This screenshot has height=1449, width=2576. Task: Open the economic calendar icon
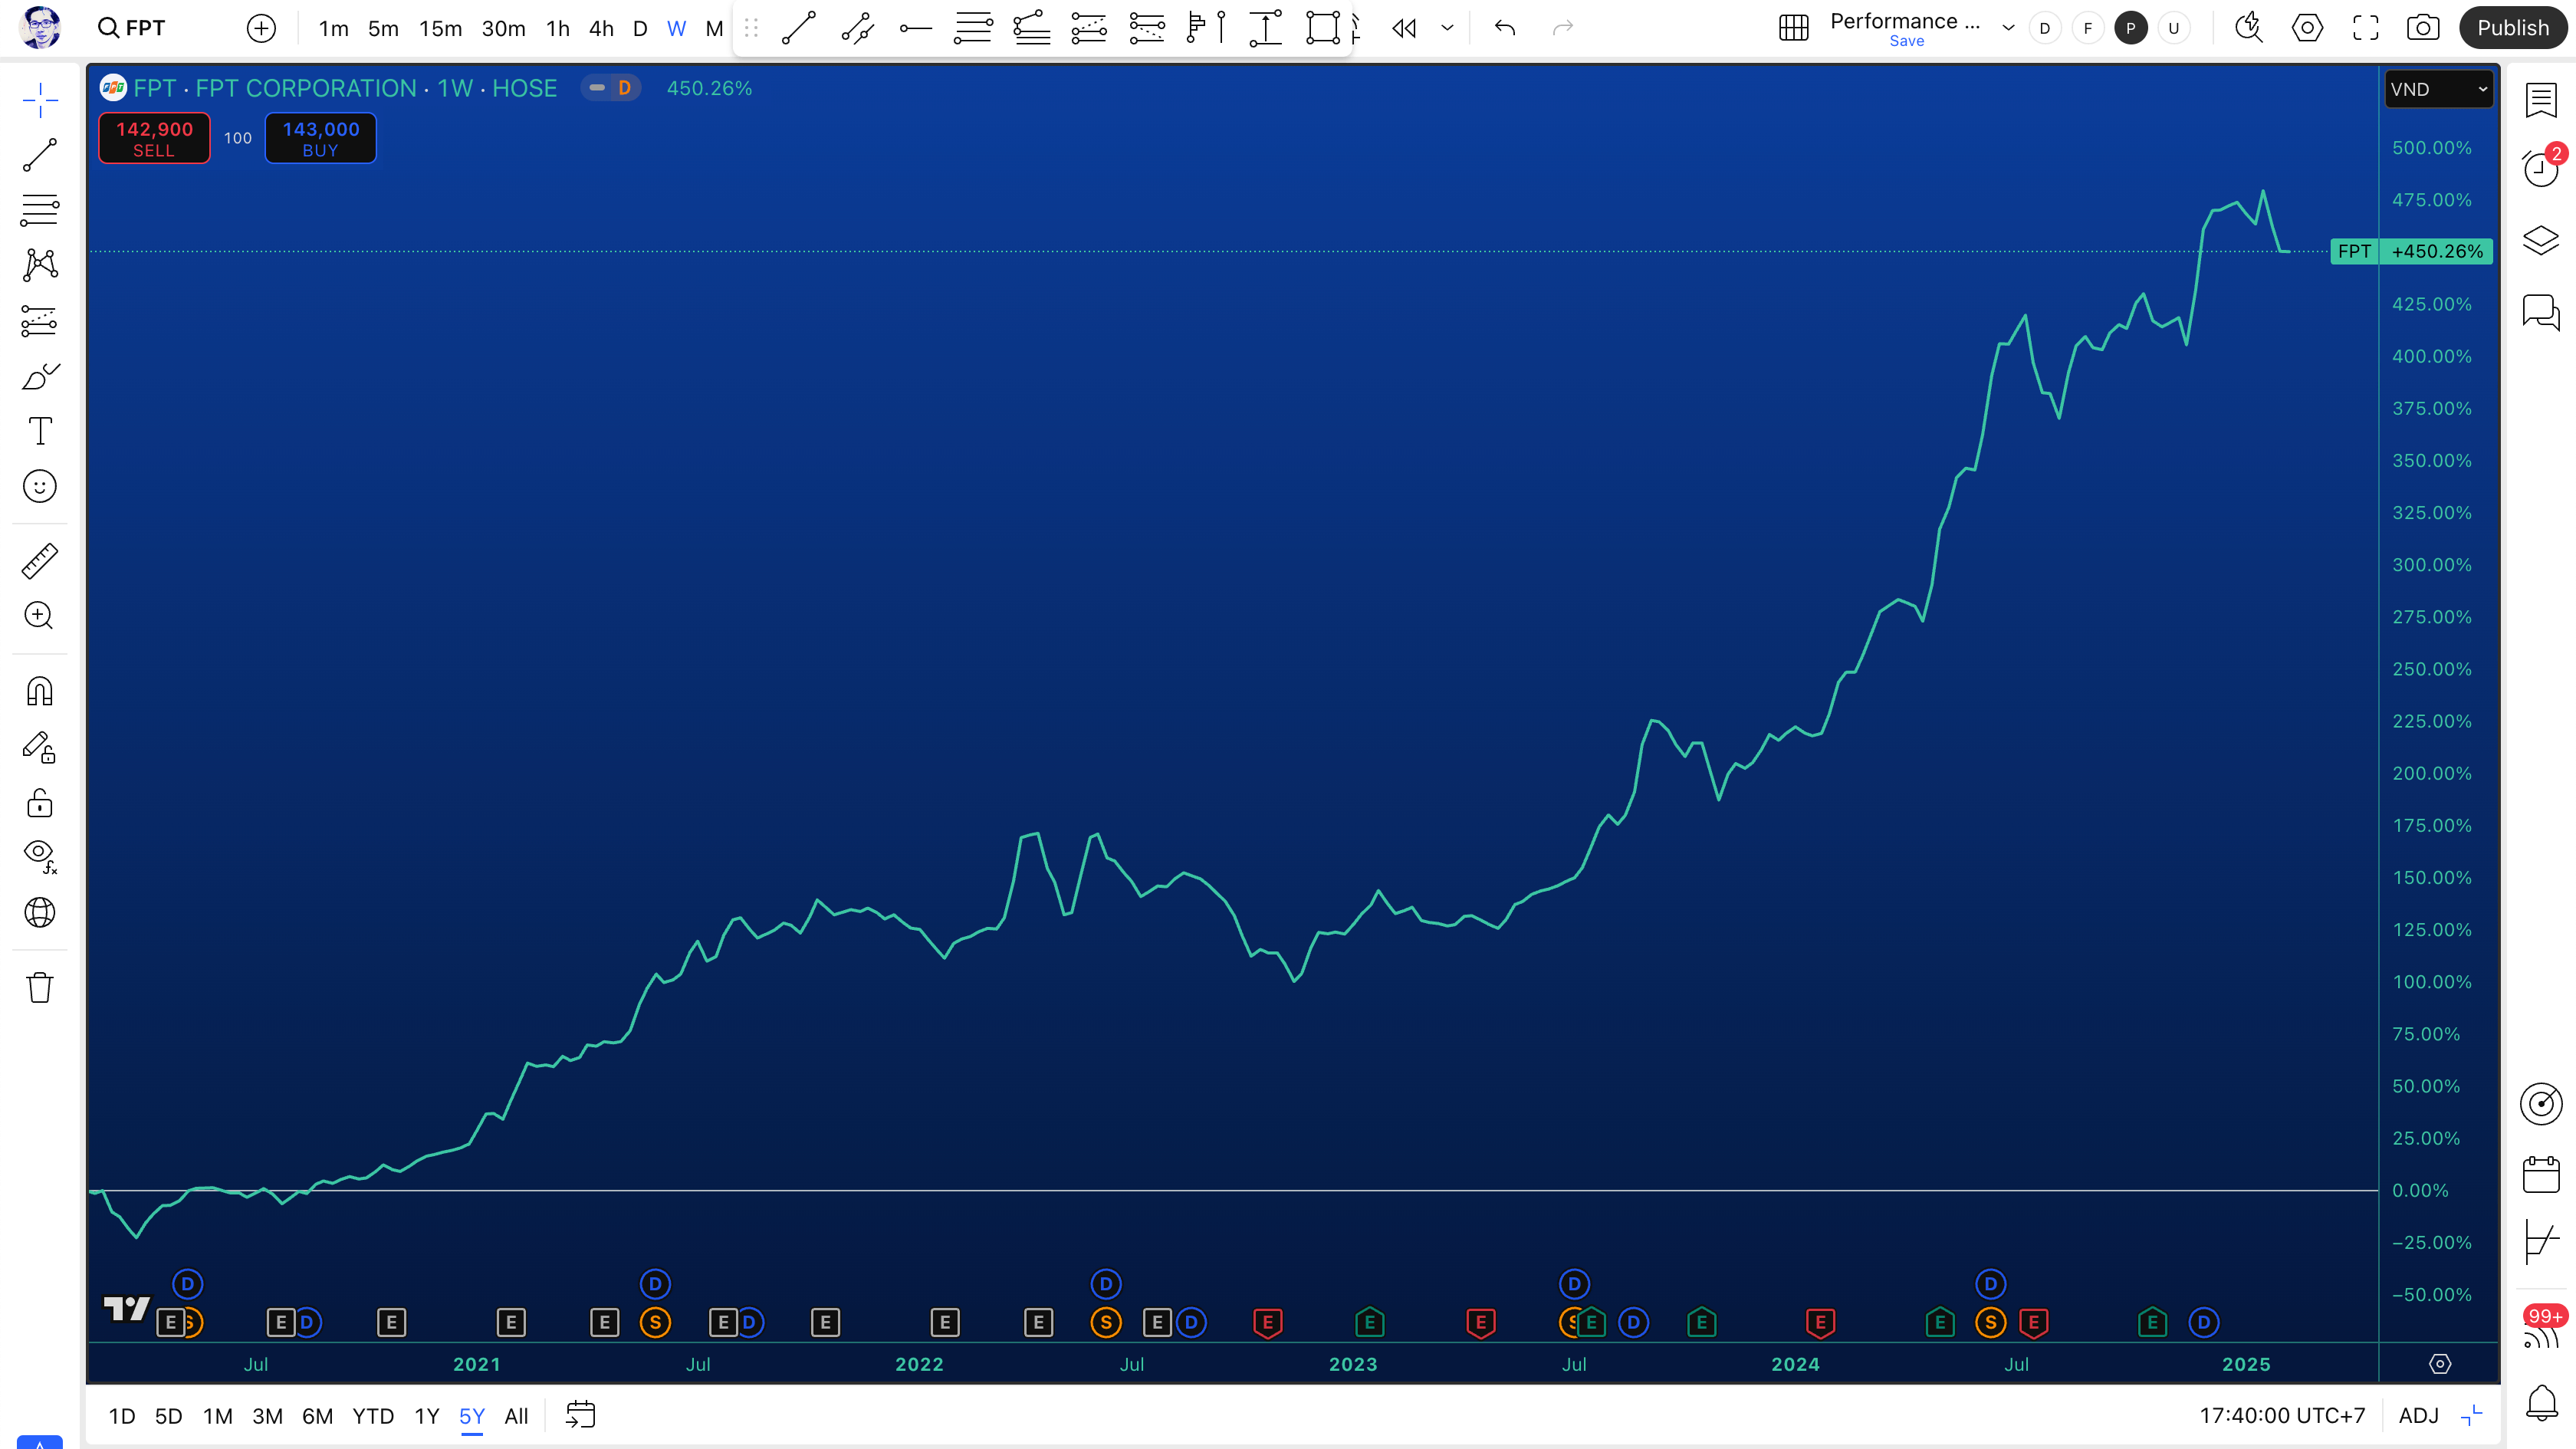tap(2541, 1174)
